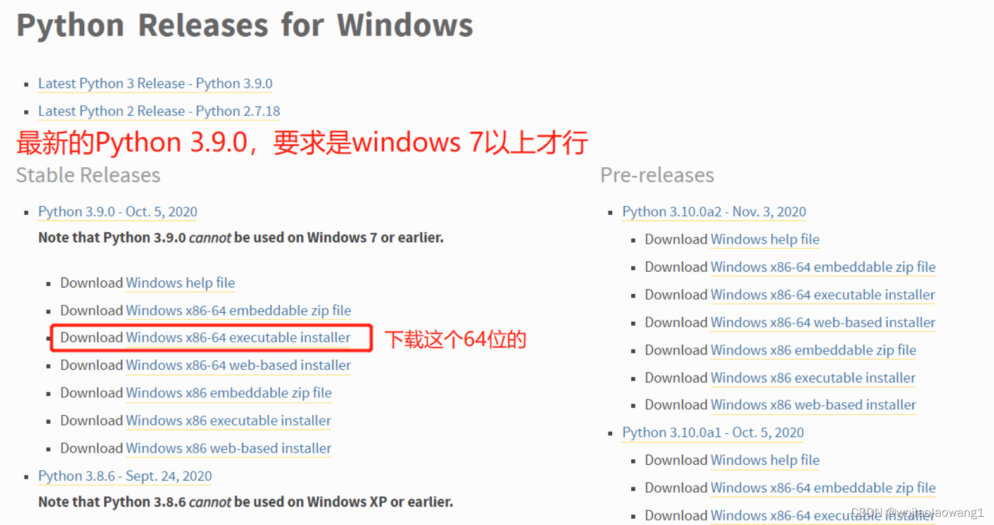Open Python 3.10.0a2 - Nov. 3, 2020 pre-release
Screen dimensions: 994x525
click(714, 212)
